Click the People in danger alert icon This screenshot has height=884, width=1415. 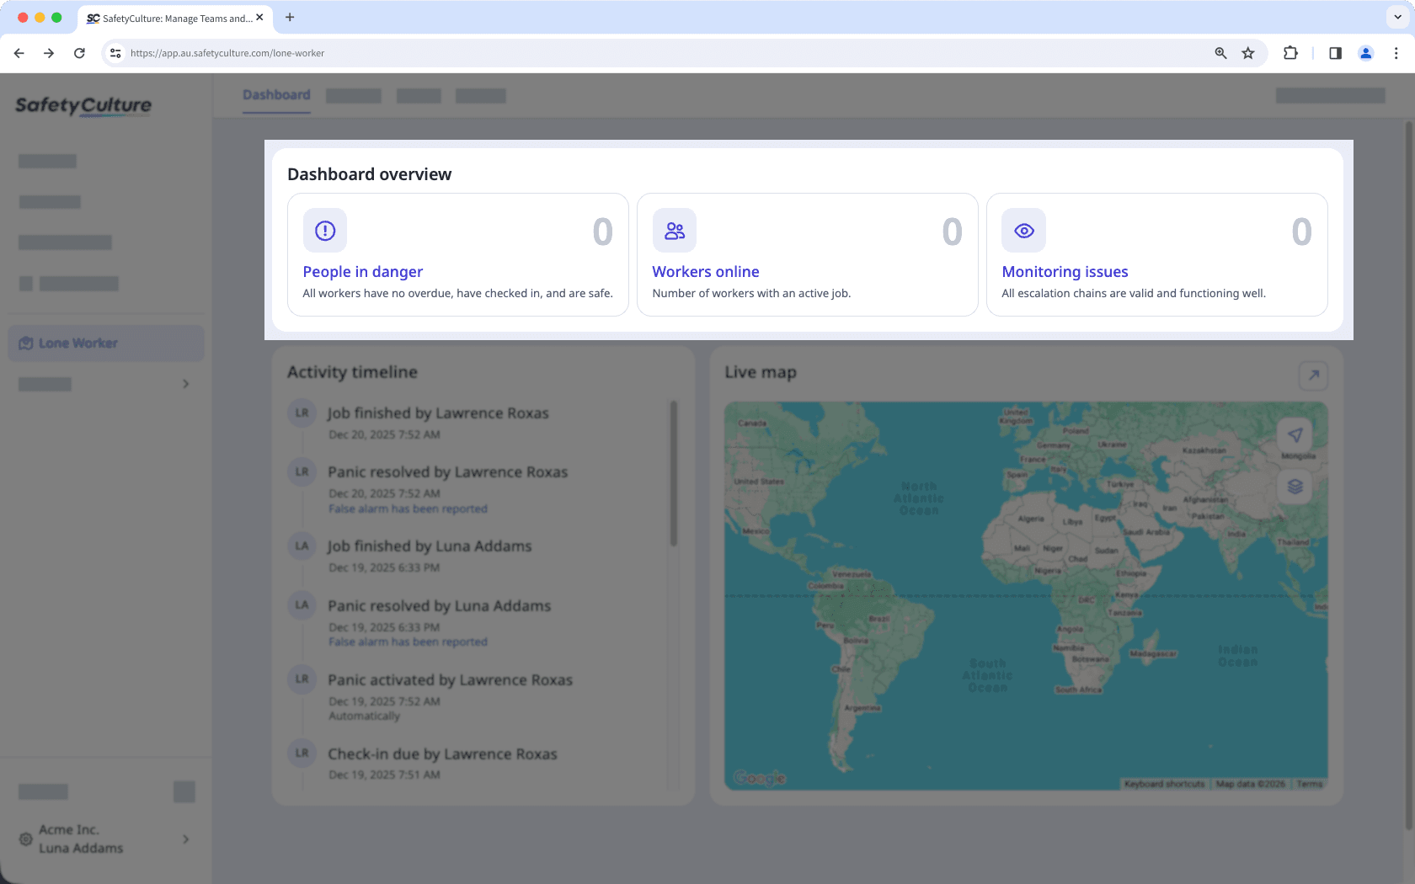[x=324, y=230]
